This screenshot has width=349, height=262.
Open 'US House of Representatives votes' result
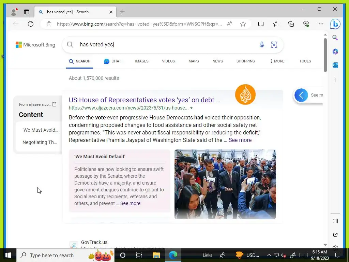pyautogui.click(x=145, y=100)
